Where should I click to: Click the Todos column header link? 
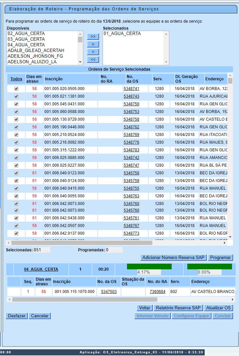16,79
